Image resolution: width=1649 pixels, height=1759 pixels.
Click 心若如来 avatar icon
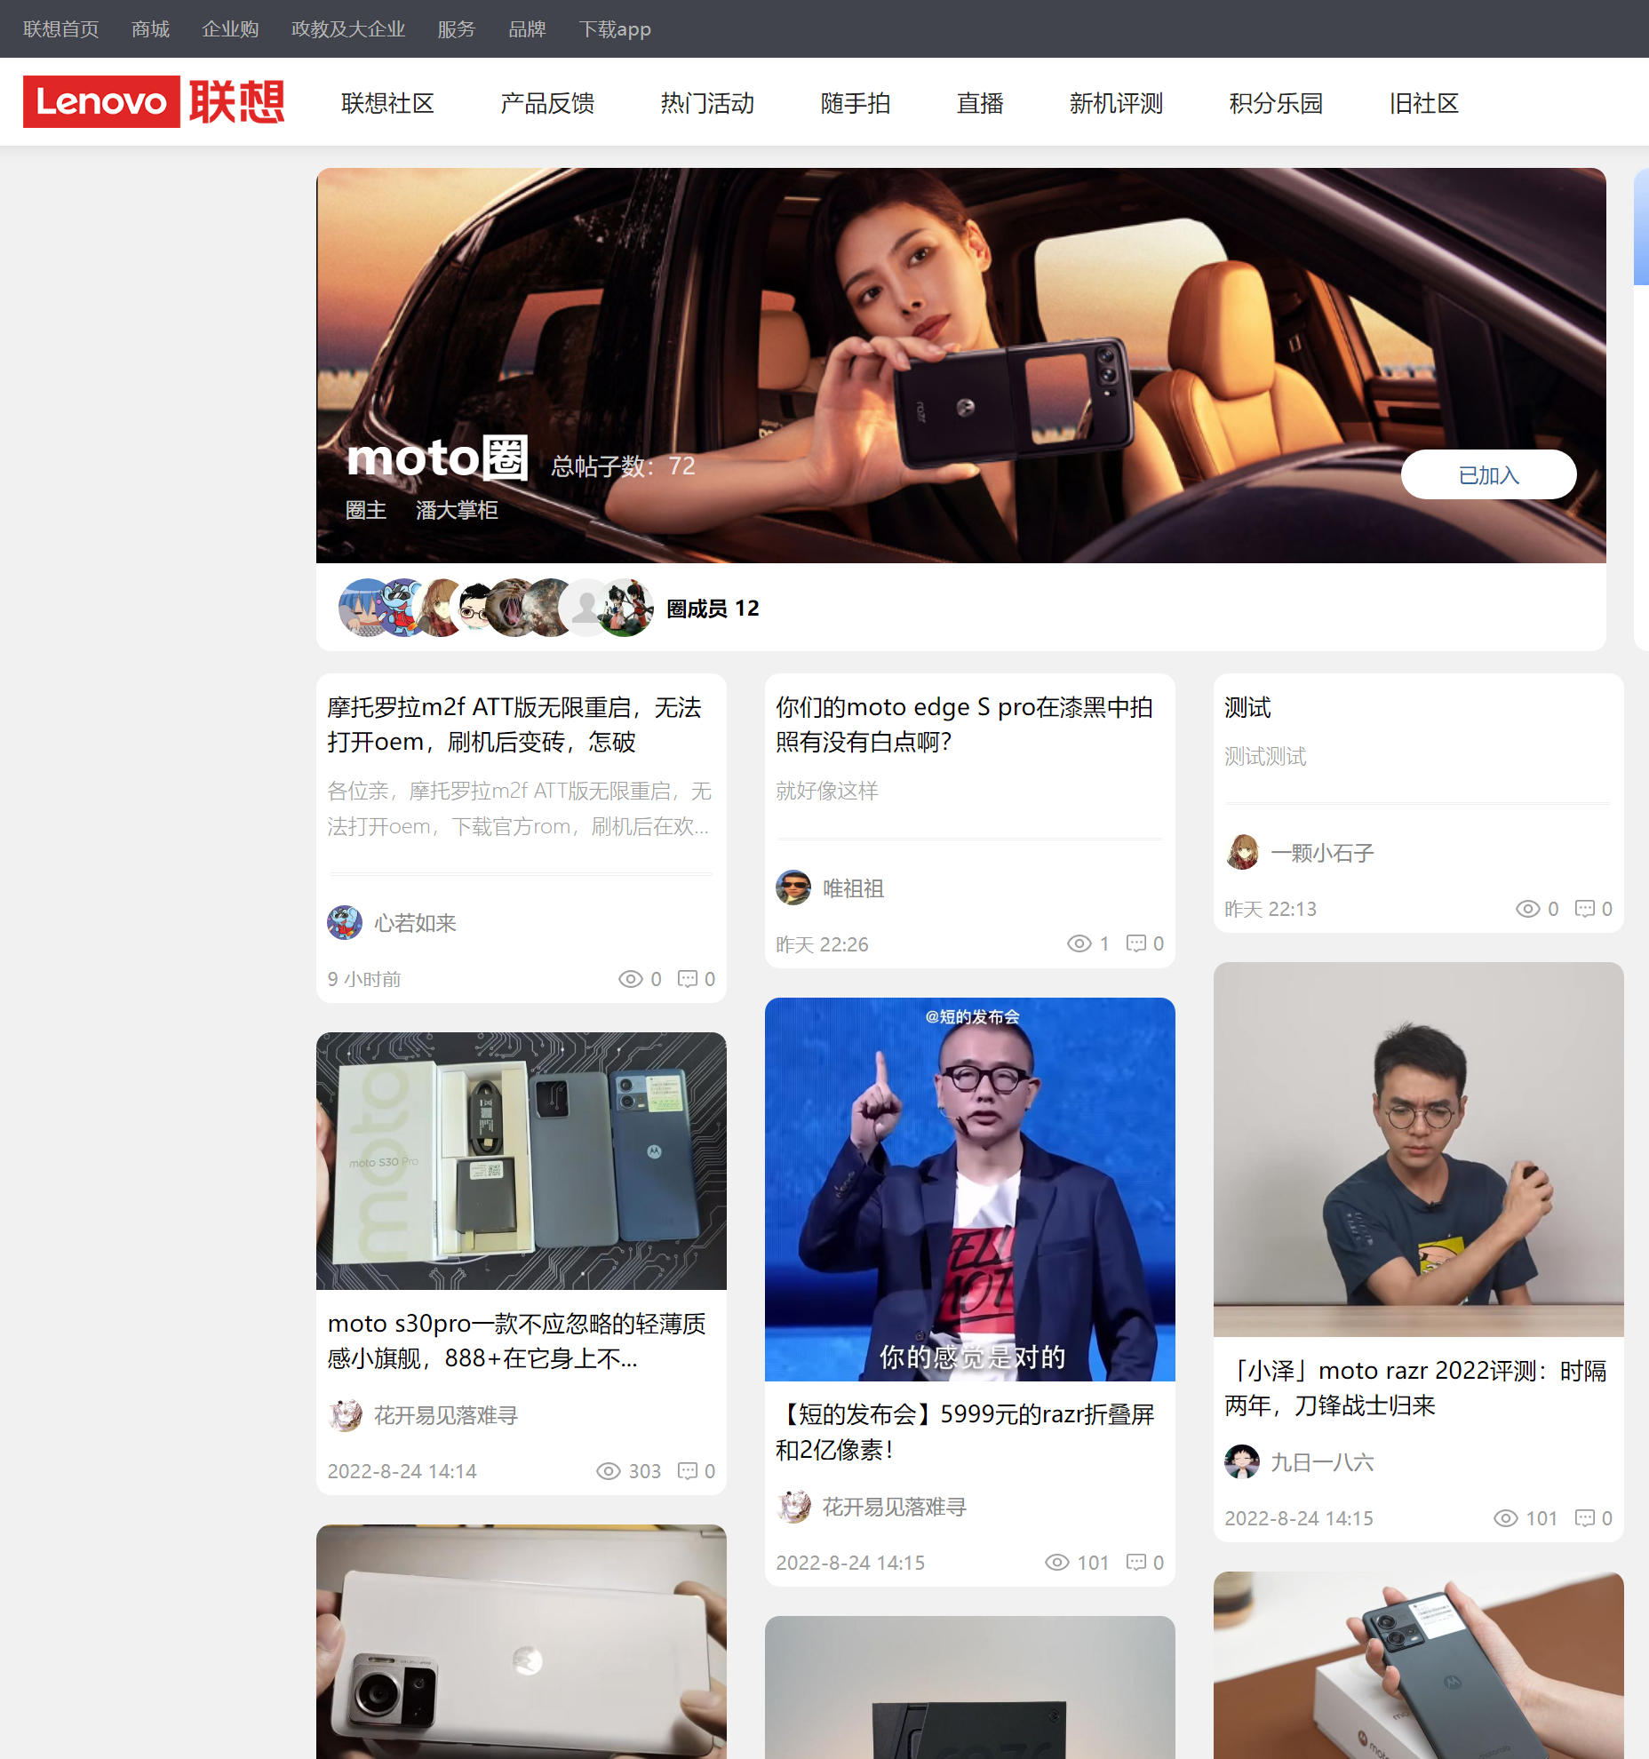(x=345, y=922)
